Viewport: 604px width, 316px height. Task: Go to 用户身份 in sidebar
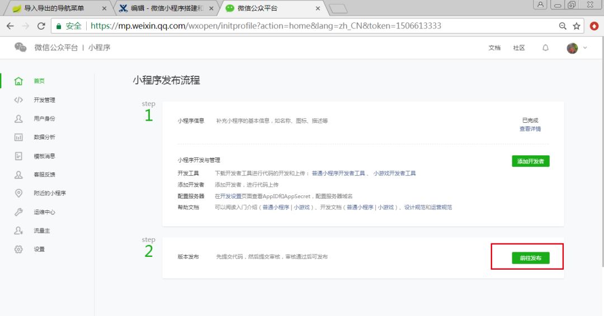pyautogui.click(x=44, y=118)
